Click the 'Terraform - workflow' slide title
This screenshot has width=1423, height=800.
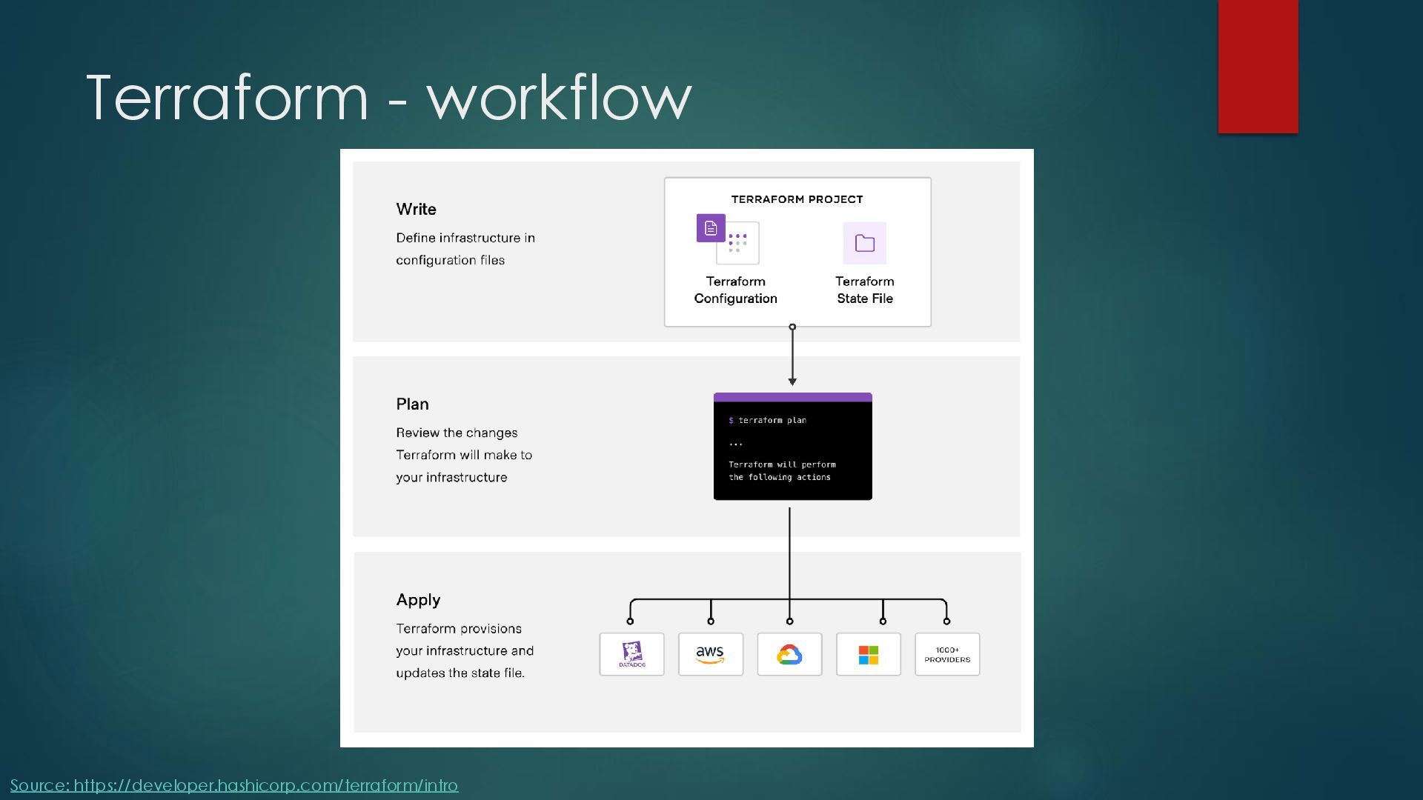point(389,96)
